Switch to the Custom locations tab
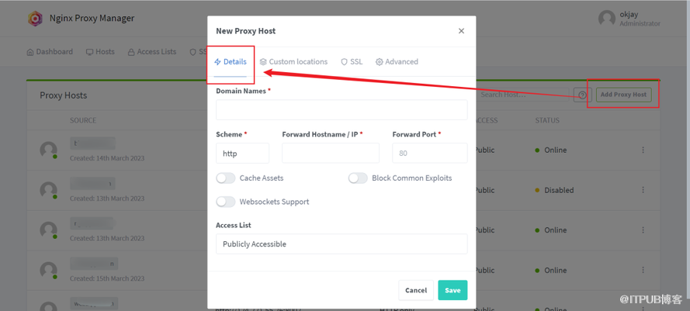690x311 pixels. (294, 62)
